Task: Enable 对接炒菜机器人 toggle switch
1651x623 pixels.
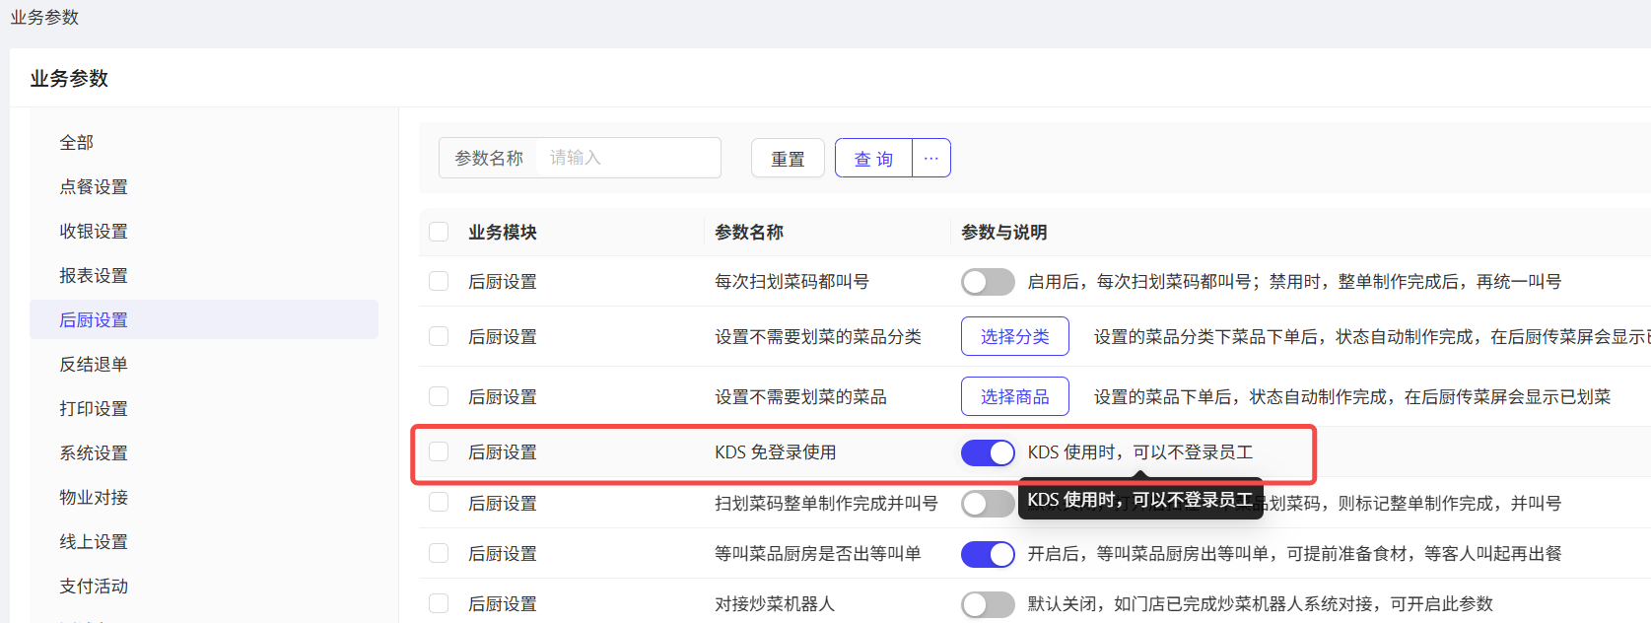Action: [988, 604]
